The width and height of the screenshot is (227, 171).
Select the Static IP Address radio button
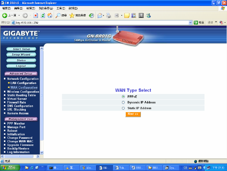tap(123, 108)
